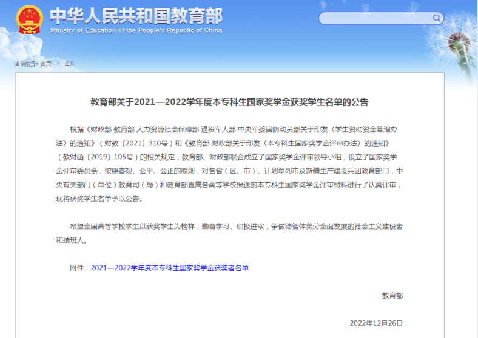The width and height of the screenshot is (478, 338).
Task: Open attachment 2021—2022学年度本专科生国家奖学金获奖者名单
Action: click(170, 268)
